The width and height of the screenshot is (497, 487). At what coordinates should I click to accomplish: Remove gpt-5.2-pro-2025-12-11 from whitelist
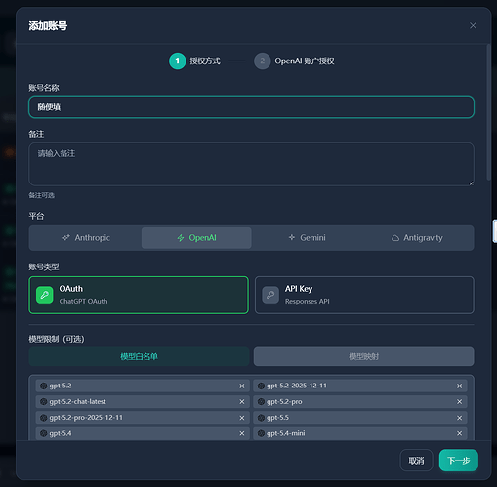(x=242, y=418)
